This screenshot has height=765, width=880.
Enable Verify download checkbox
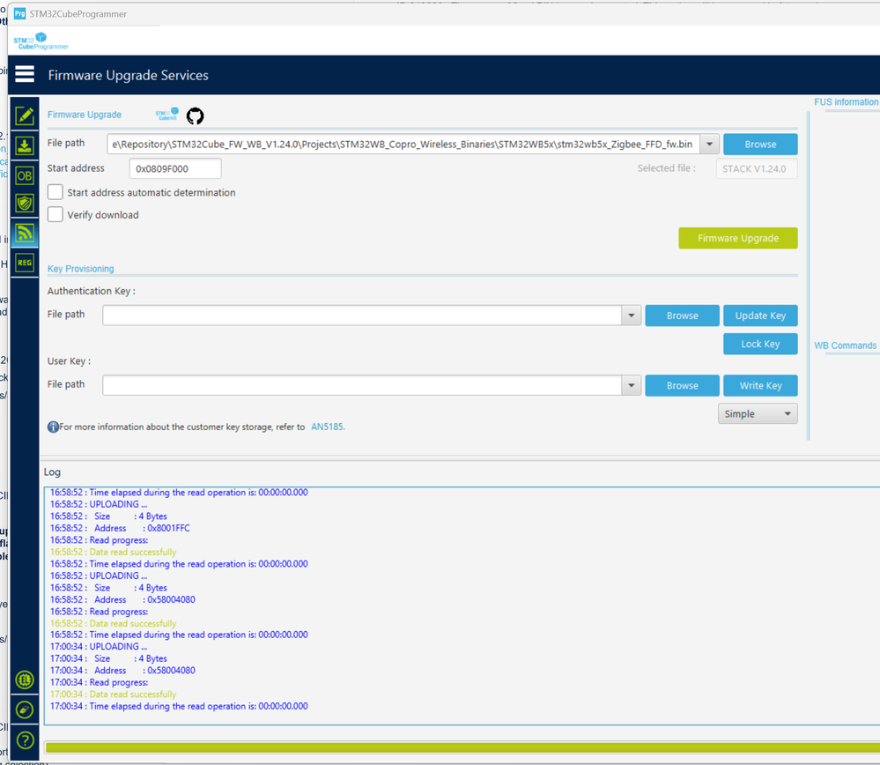[55, 214]
